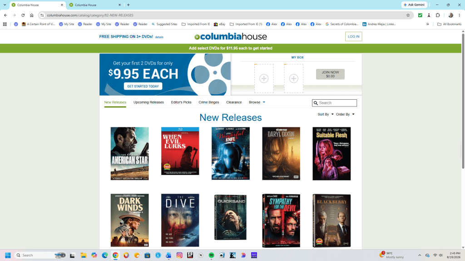Show hidden system tray icons
This screenshot has width=465, height=261.
click(x=420, y=255)
